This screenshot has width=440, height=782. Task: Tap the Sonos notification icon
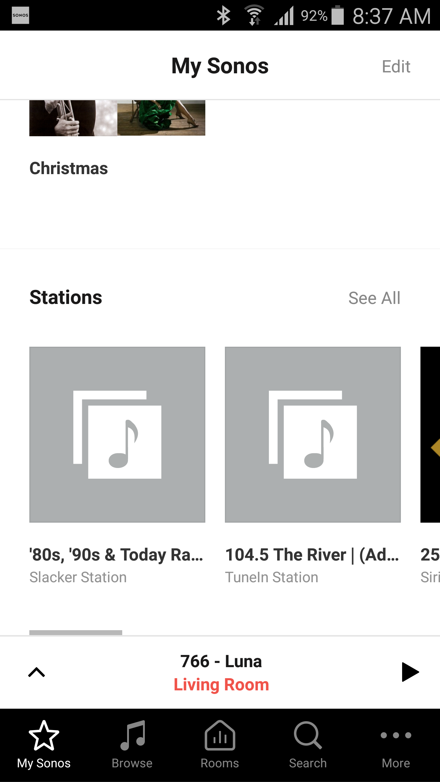pos(20,15)
